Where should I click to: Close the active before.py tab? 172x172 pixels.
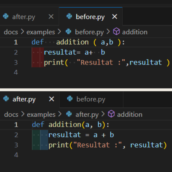pos(114,17)
